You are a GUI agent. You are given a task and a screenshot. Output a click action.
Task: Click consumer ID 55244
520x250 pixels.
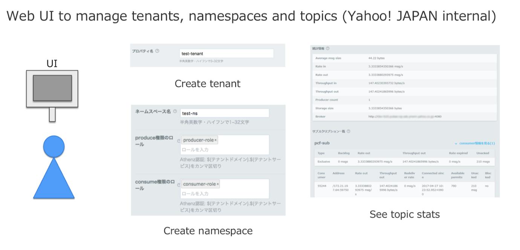coord(322,186)
